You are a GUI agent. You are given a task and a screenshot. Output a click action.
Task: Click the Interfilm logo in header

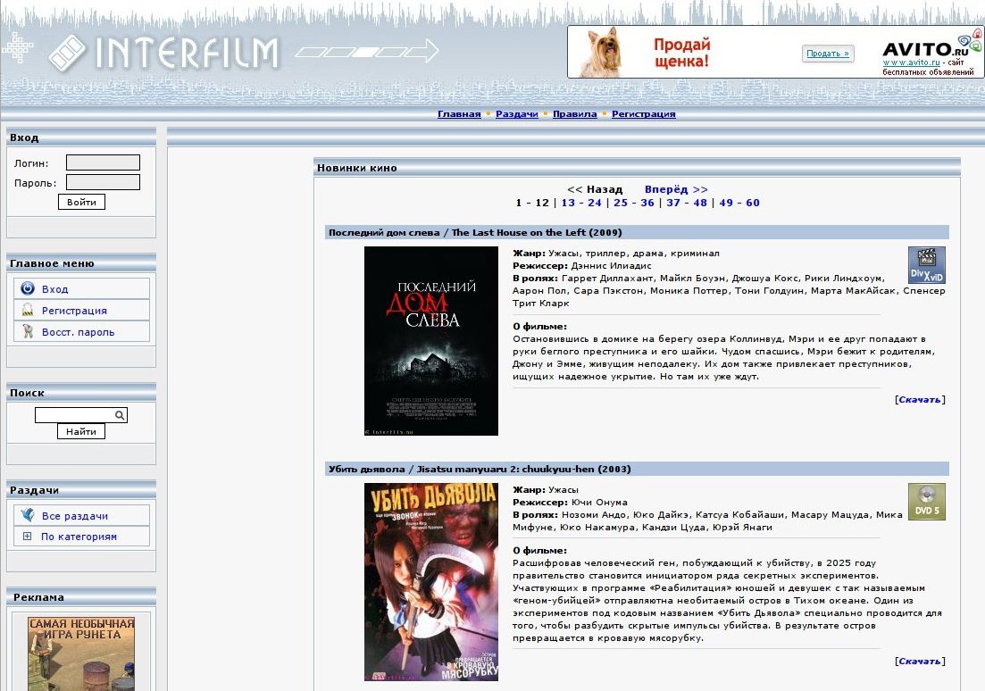(x=164, y=53)
